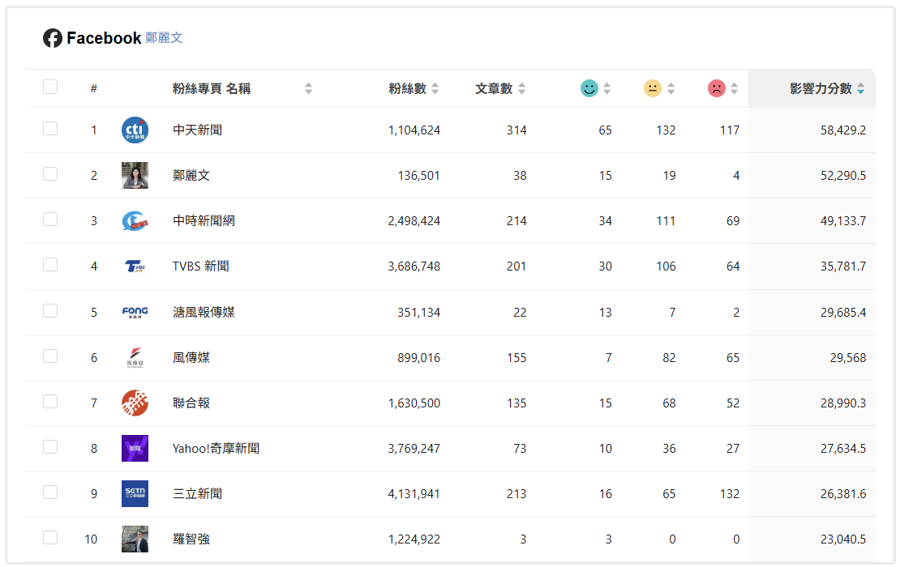
Task: Click 羅智強 profile photo thumbnail
Action: (135, 539)
